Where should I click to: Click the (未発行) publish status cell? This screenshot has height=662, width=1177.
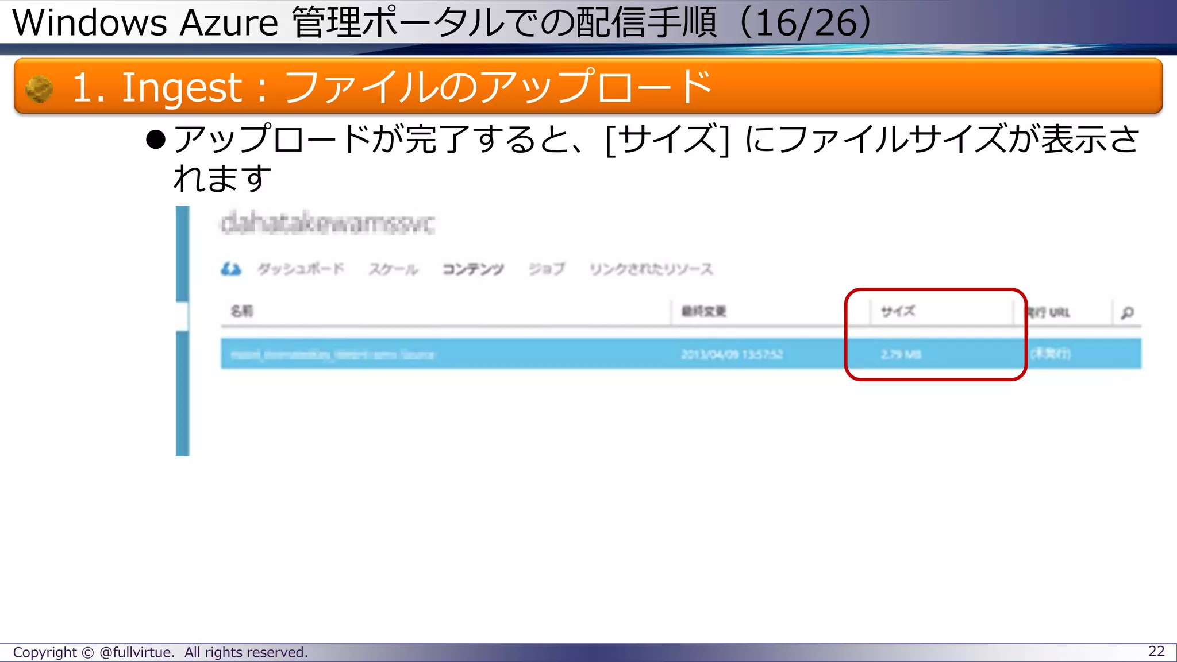click(1051, 354)
